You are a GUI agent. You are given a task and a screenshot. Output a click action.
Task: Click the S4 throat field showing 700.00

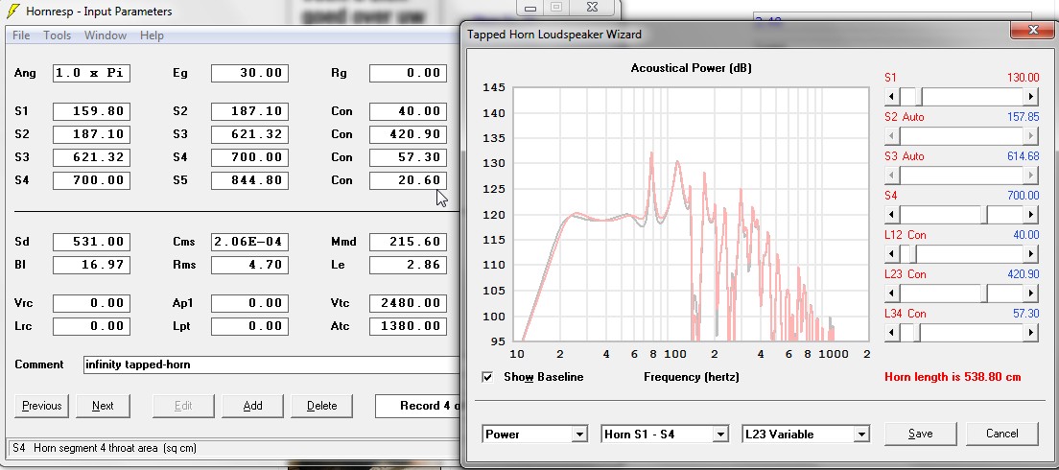coord(91,180)
